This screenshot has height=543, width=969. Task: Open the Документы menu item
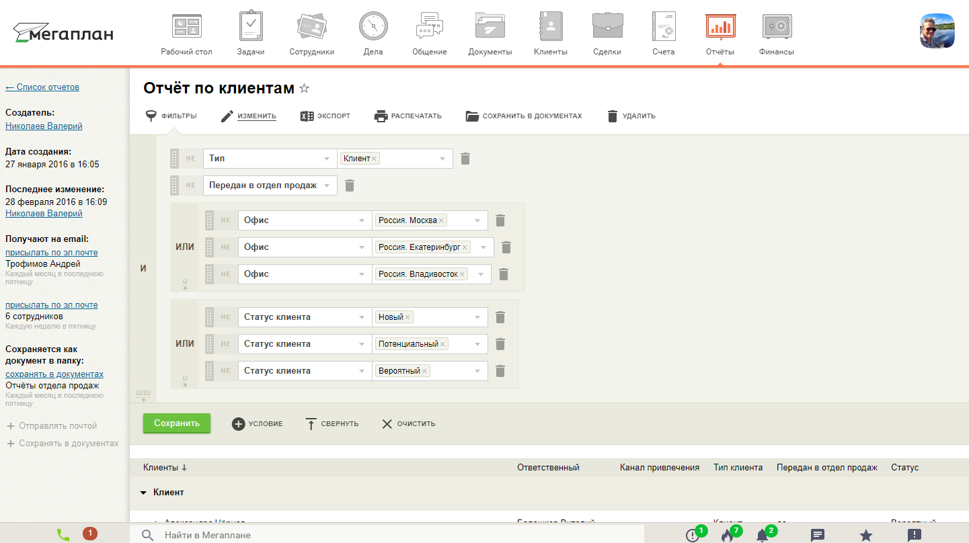(x=490, y=34)
